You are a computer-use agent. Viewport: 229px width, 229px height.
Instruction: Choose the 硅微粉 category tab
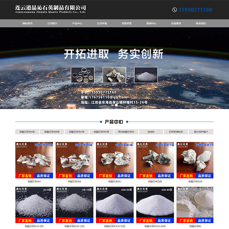(151, 132)
